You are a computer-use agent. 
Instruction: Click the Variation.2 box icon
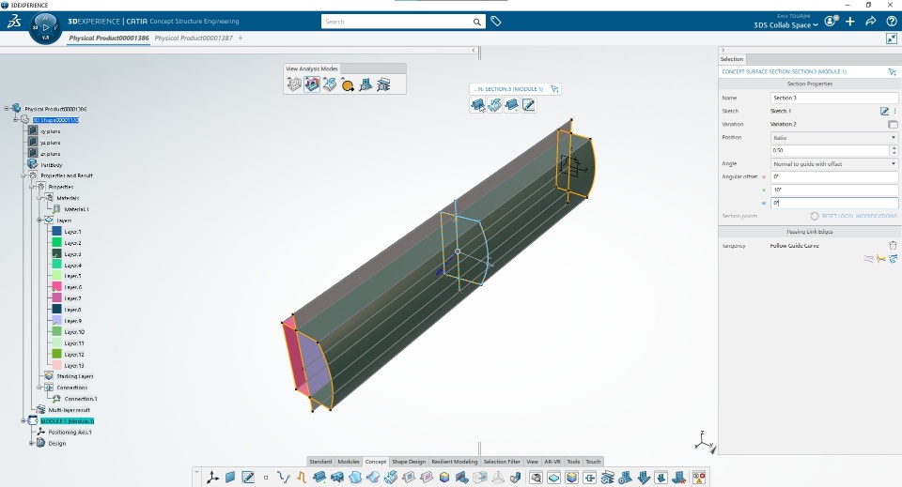click(x=893, y=124)
